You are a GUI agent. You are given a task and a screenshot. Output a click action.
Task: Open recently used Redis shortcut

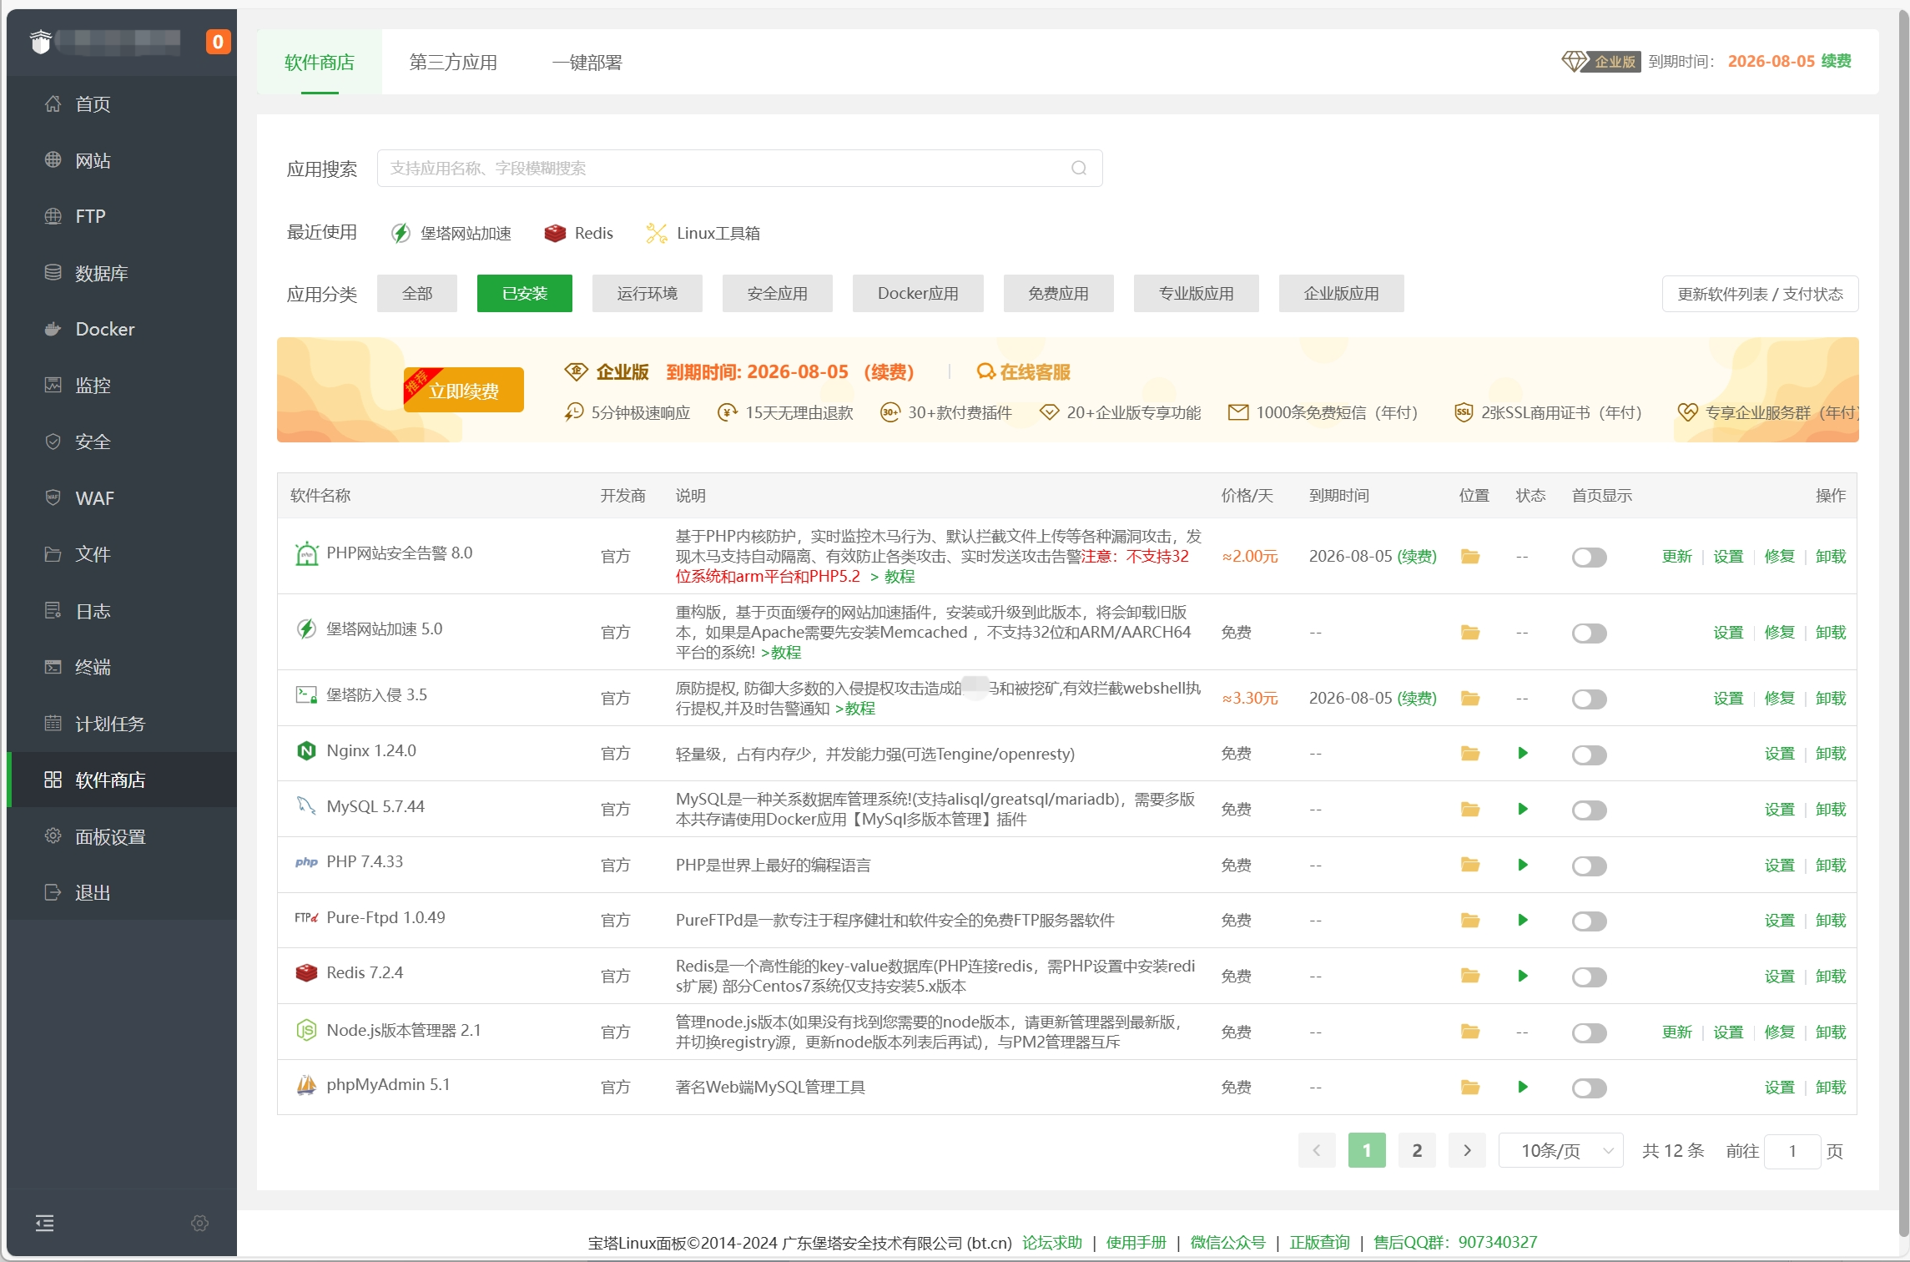pyautogui.click(x=578, y=233)
